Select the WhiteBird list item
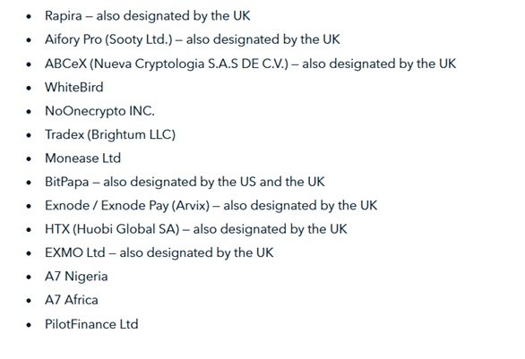525x359 pixels. (x=74, y=88)
